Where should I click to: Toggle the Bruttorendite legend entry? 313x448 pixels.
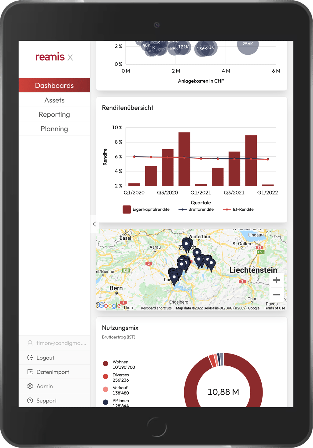[x=196, y=209]
